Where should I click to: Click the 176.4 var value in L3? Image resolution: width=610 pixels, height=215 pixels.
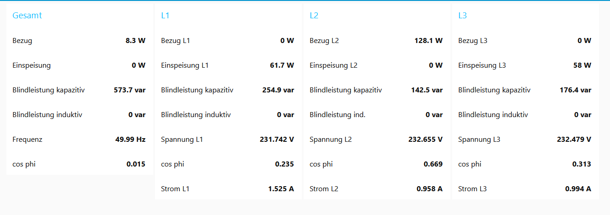(575, 90)
